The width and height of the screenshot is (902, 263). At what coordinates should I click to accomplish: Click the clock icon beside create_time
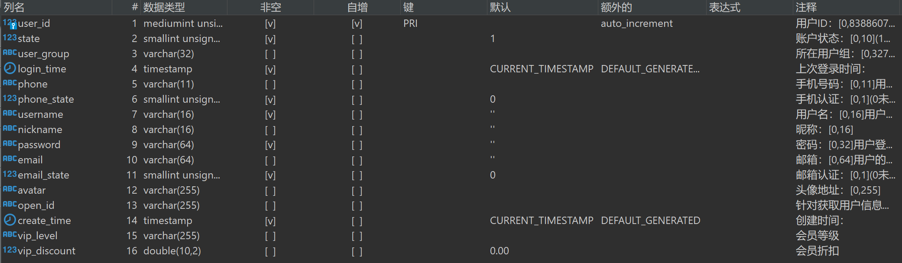click(x=10, y=220)
